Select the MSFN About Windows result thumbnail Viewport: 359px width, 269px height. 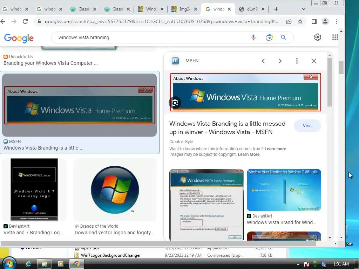(x=80, y=105)
